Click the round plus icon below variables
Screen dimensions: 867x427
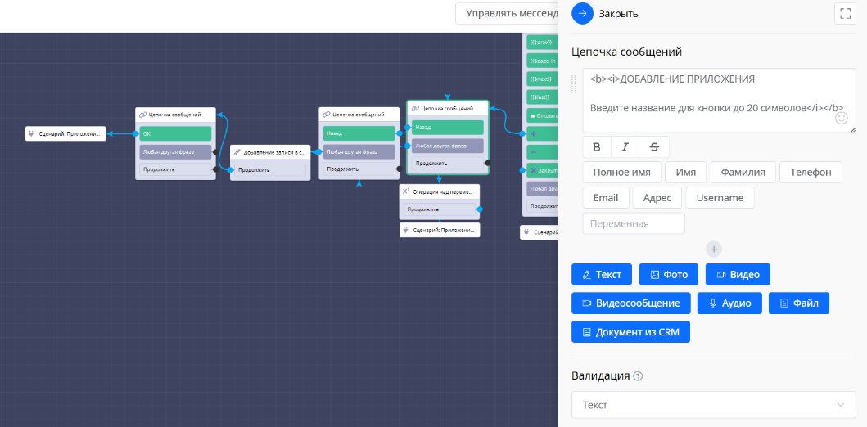[x=713, y=249]
